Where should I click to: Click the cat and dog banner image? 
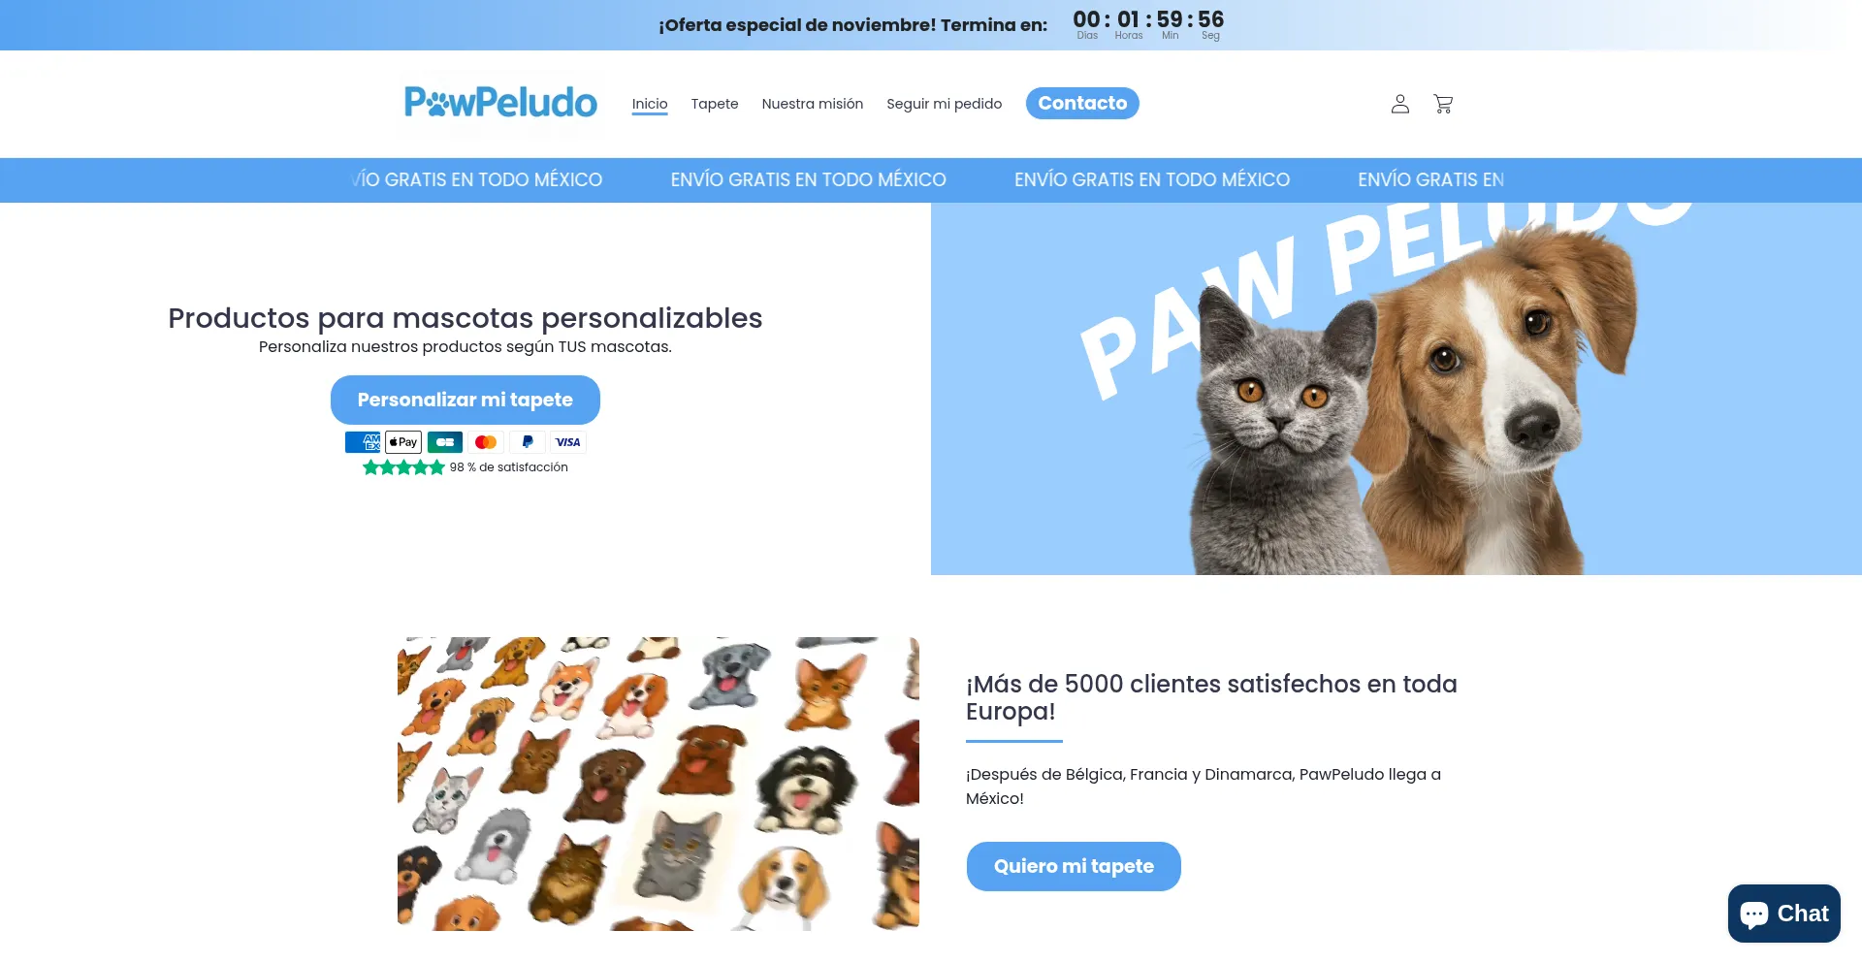[1396, 389]
